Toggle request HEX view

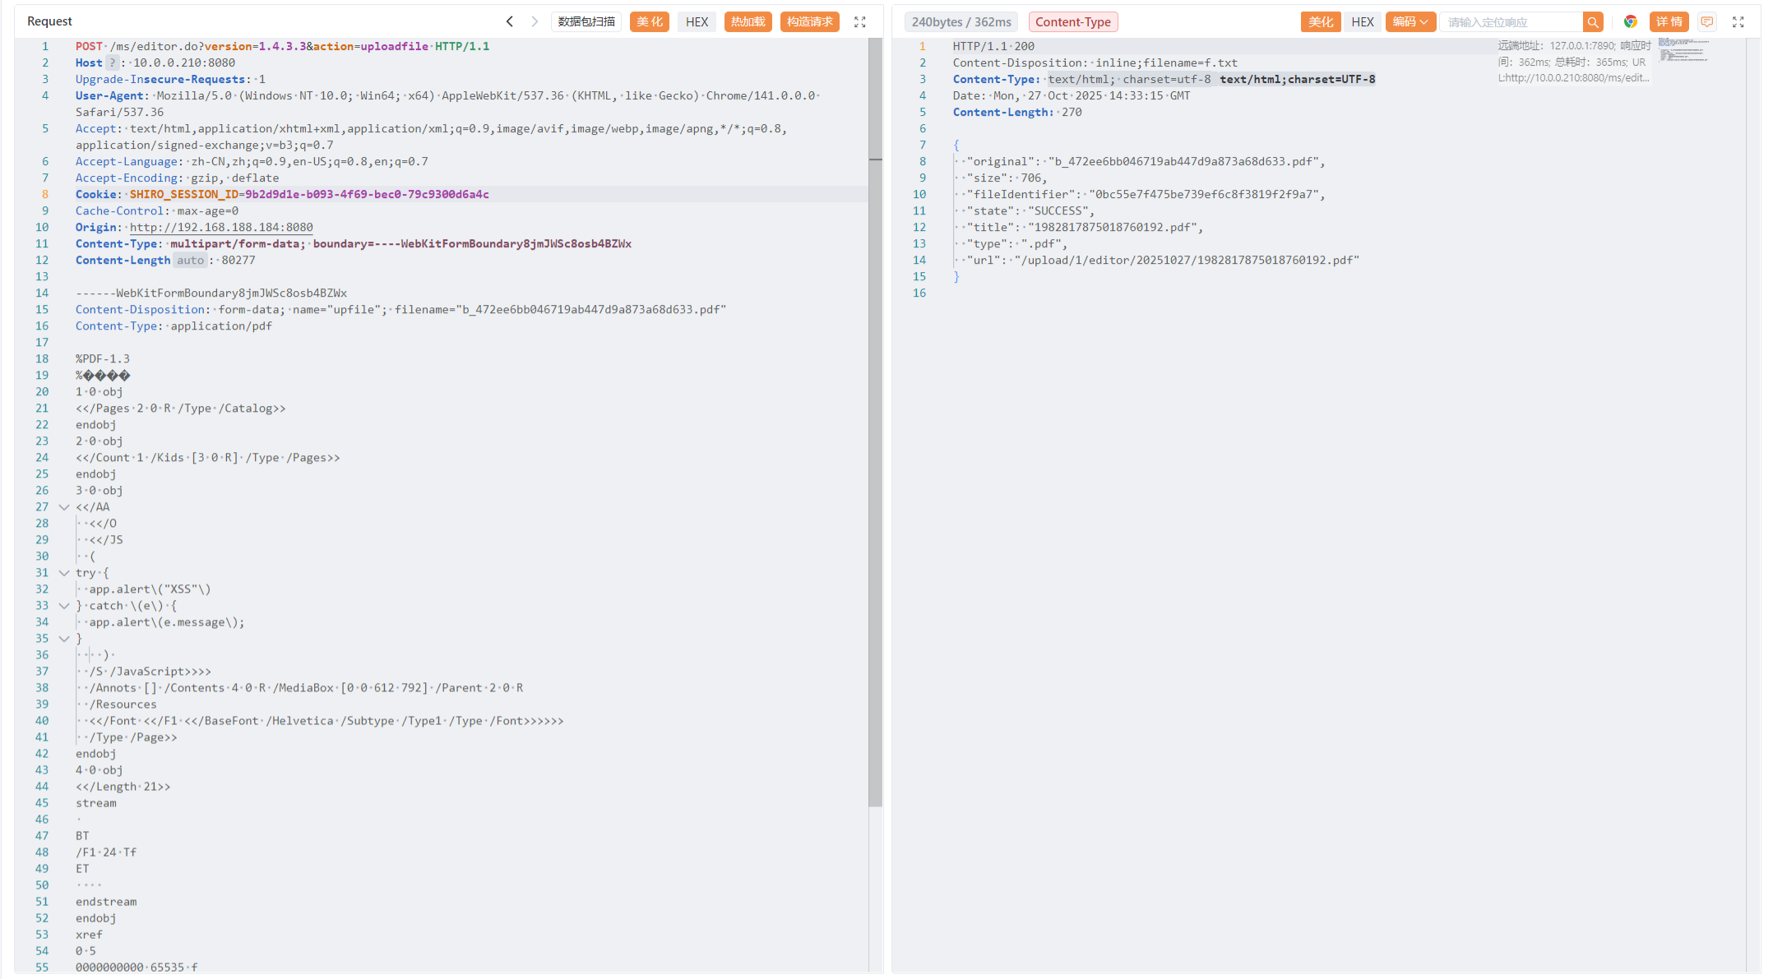click(x=697, y=22)
